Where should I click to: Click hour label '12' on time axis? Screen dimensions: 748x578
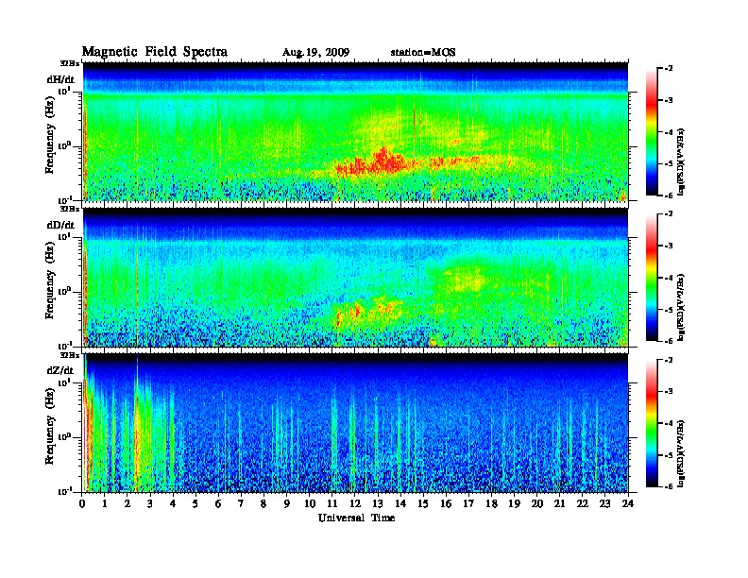(354, 504)
